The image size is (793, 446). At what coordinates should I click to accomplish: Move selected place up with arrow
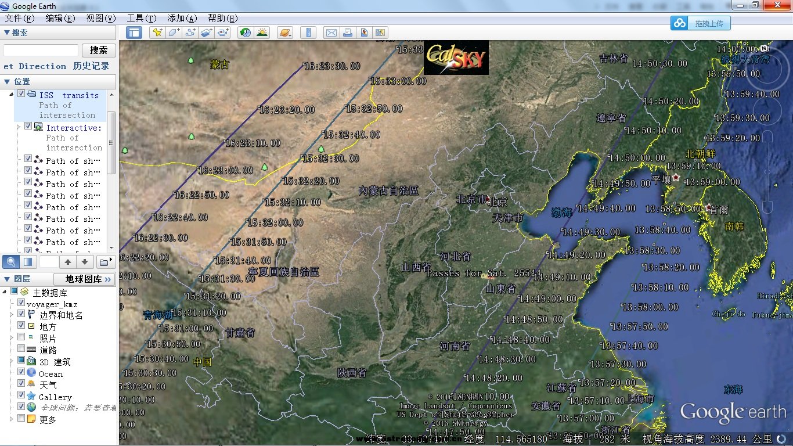click(68, 262)
